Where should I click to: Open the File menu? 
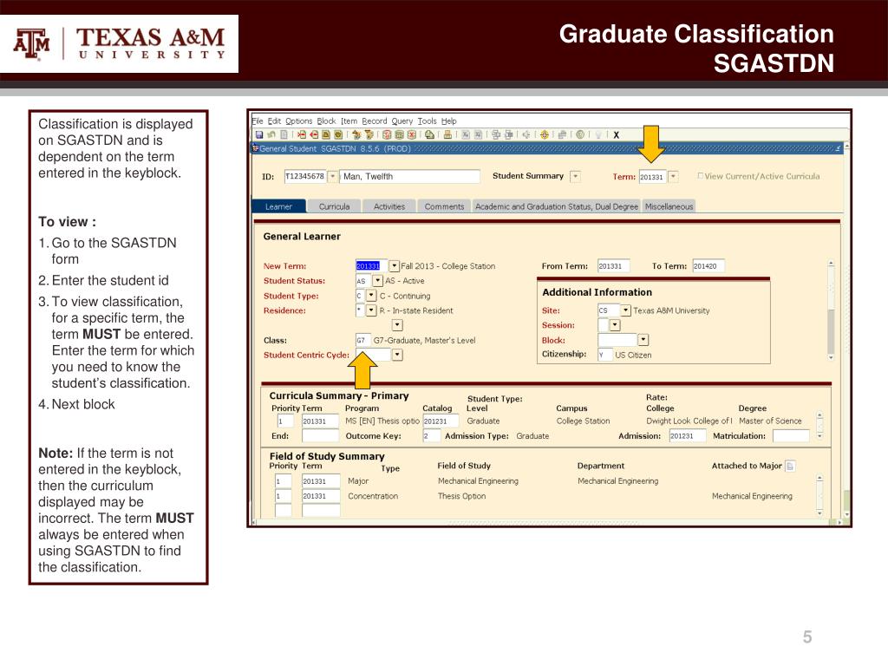(x=258, y=121)
